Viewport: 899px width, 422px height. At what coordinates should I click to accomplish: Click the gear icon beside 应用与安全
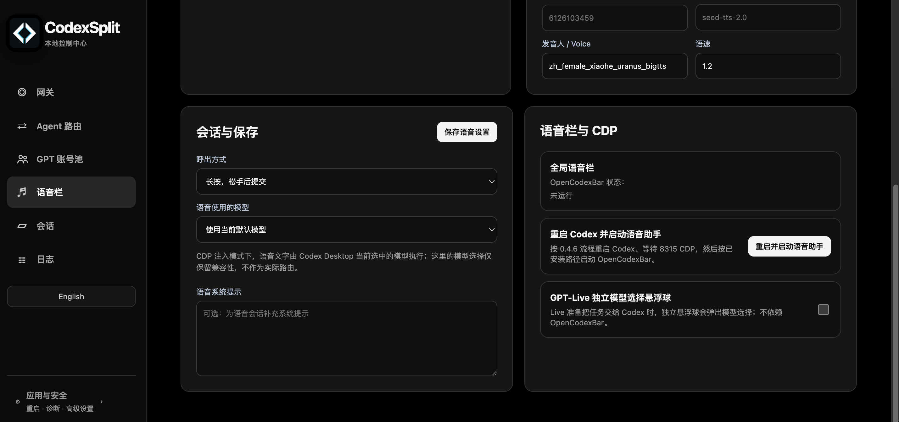coord(18,402)
